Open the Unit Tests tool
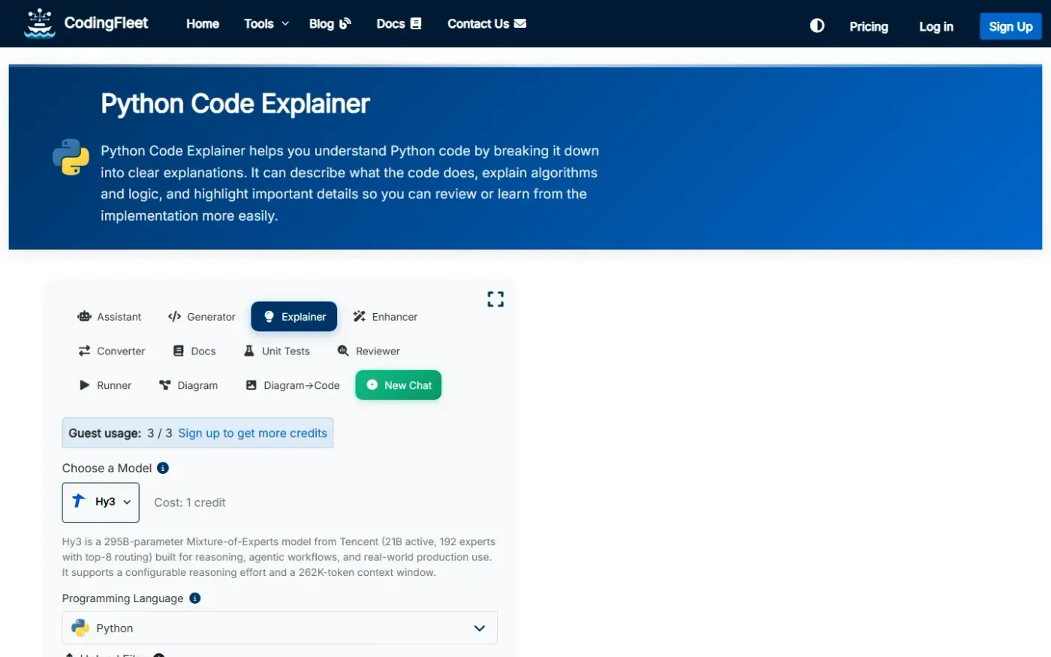1051x657 pixels. pyautogui.click(x=277, y=351)
